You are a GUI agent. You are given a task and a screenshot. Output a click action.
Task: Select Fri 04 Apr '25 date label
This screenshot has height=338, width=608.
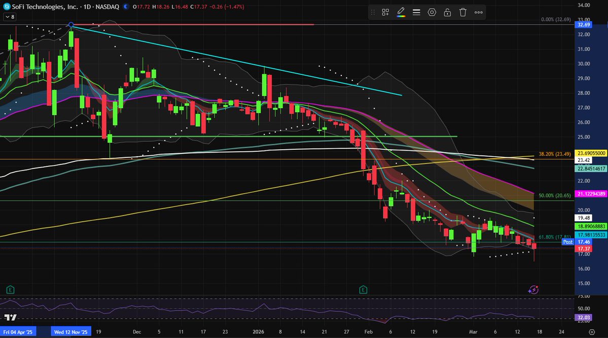18,332
